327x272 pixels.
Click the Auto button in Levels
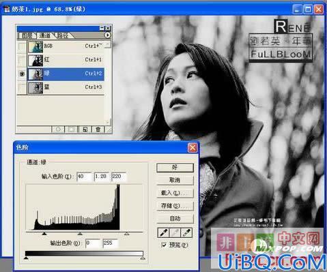[175, 219]
